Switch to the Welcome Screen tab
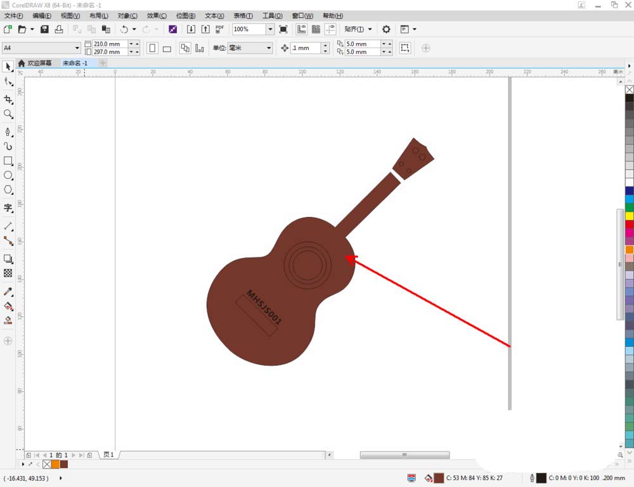 [35, 63]
